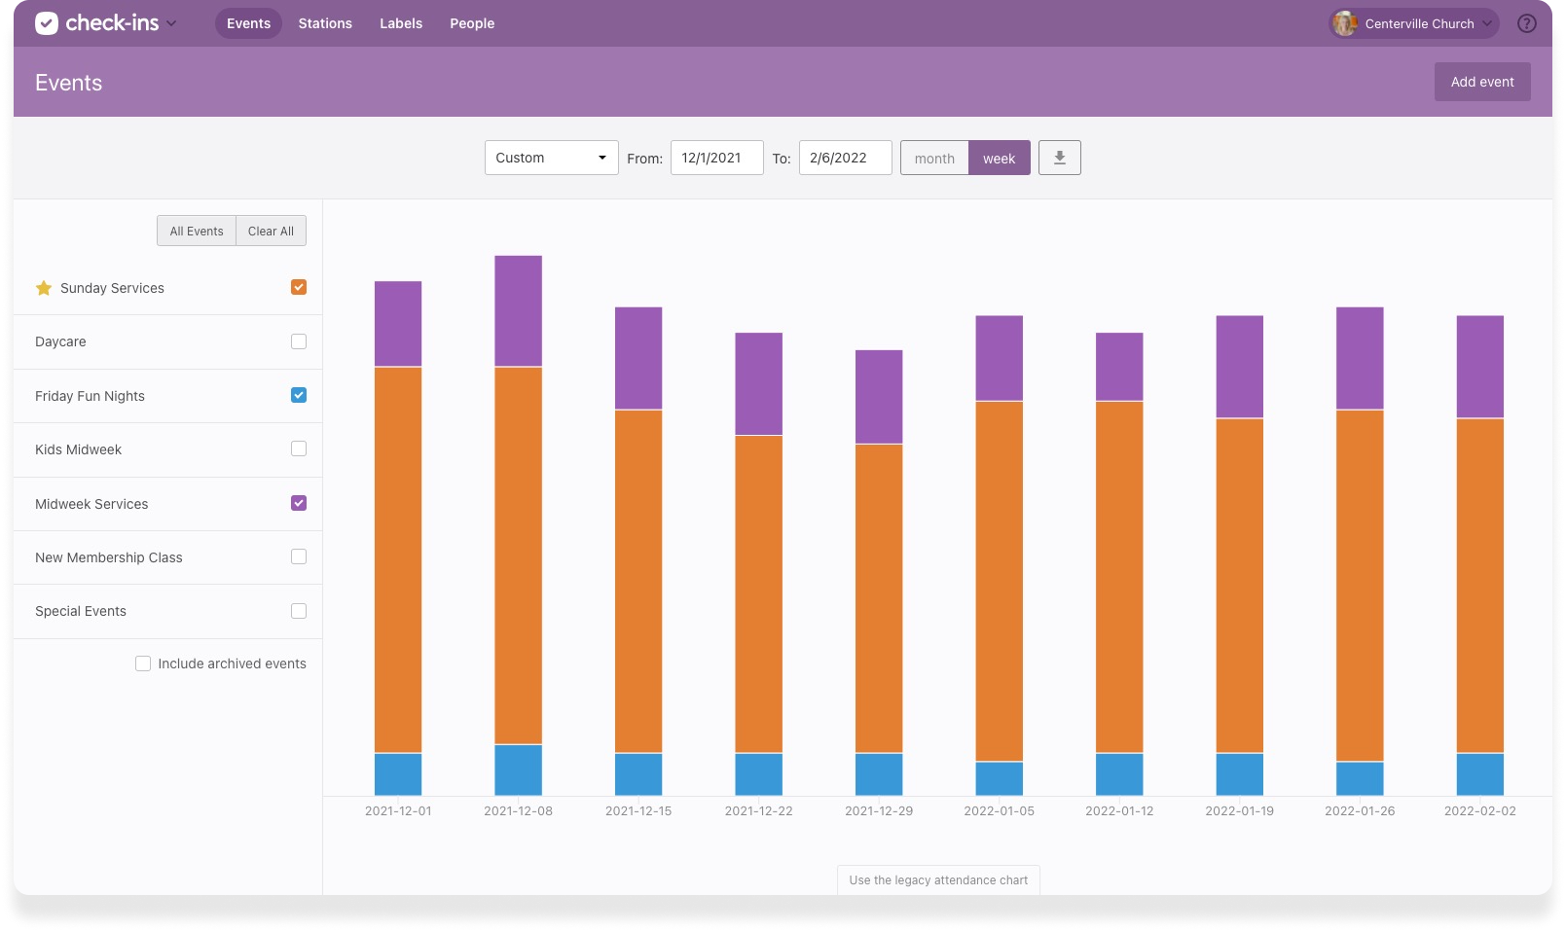Click the Add event button

click(1481, 82)
